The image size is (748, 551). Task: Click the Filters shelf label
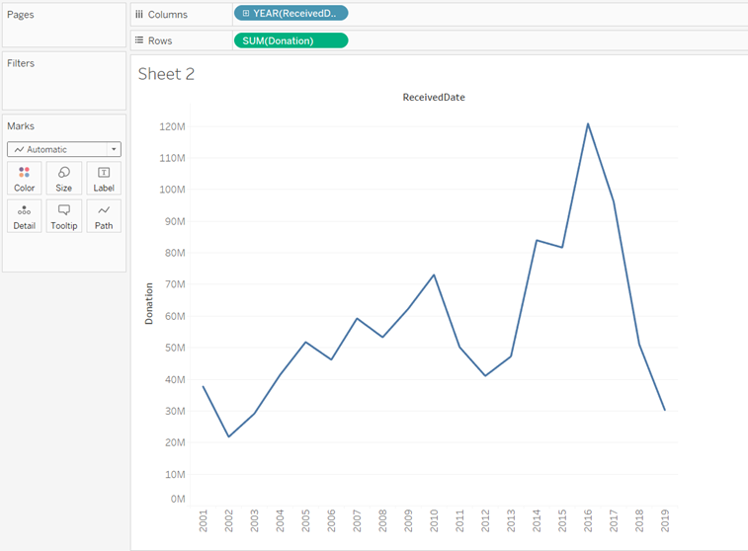pyautogui.click(x=21, y=63)
